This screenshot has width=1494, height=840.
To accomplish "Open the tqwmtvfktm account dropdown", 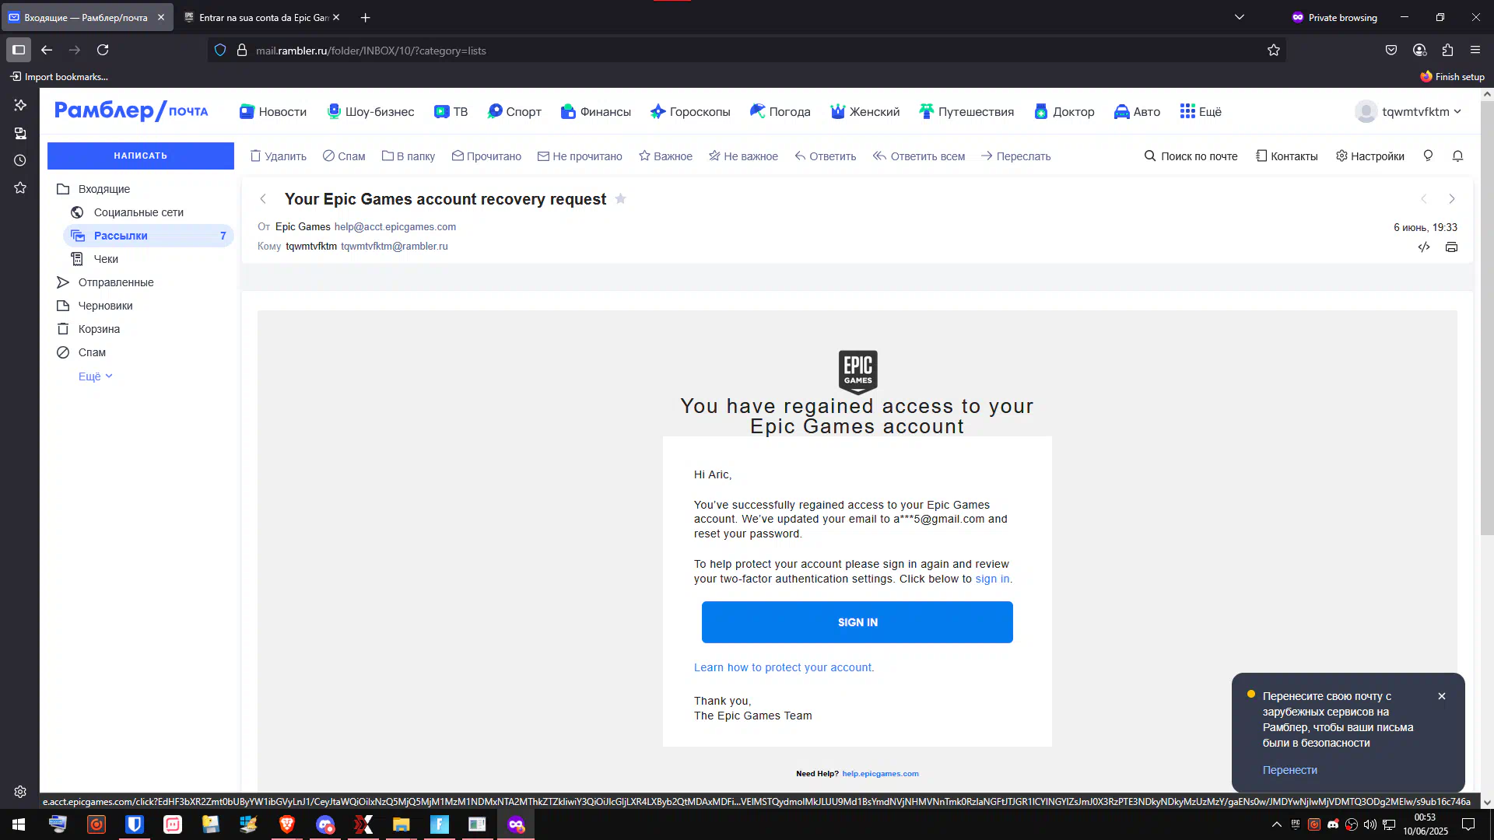I will 1408,112.
